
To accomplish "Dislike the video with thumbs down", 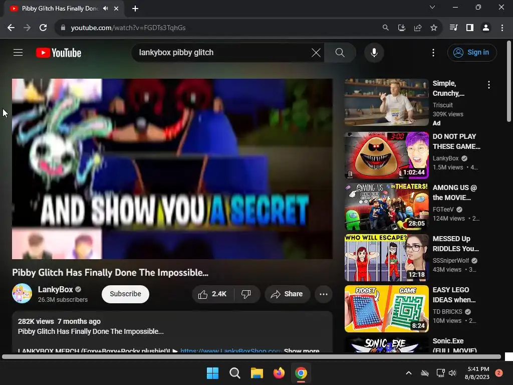I will point(246,294).
